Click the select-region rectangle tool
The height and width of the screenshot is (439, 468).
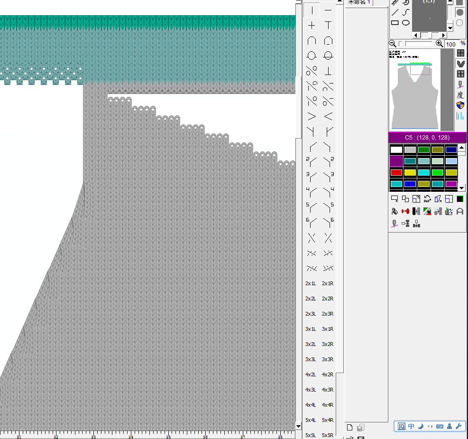tap(395, 199)
